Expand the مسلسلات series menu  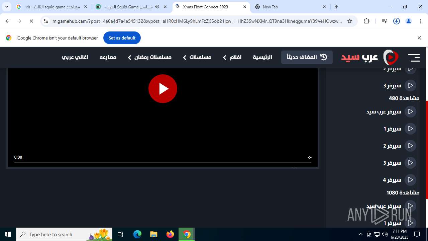[197, 57]
